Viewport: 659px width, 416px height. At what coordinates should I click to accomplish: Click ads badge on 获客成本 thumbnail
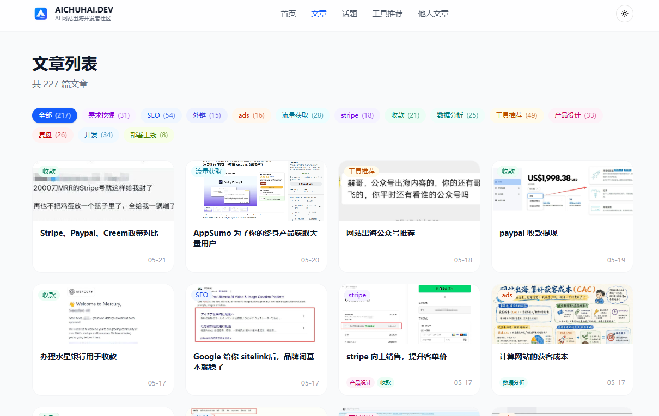[507, 295]
